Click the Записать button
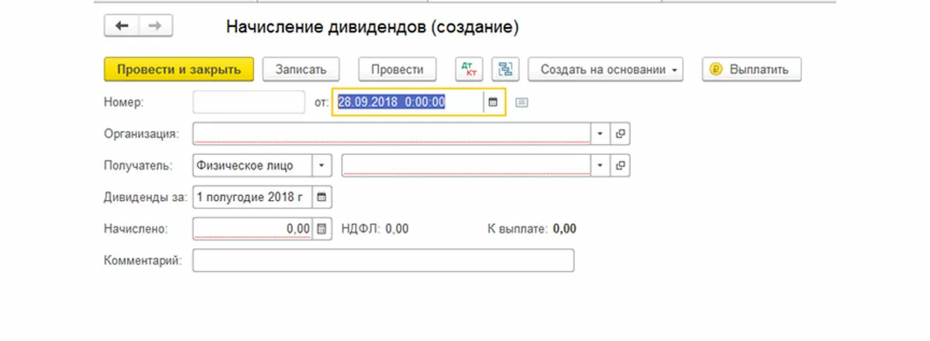Image resolution: width=930 pixels, height=341 pixels. tap(301, 69)
